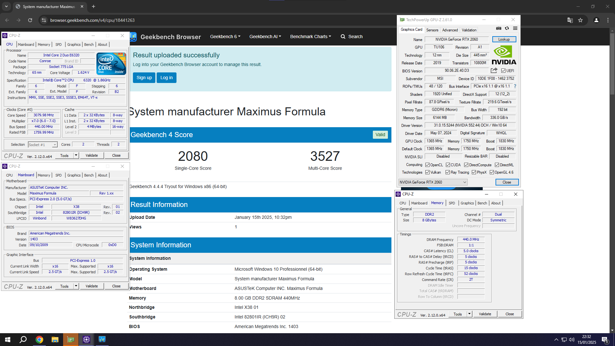Open the GPU-Z hamburger menu
The image size is (615, 346).
515,28
